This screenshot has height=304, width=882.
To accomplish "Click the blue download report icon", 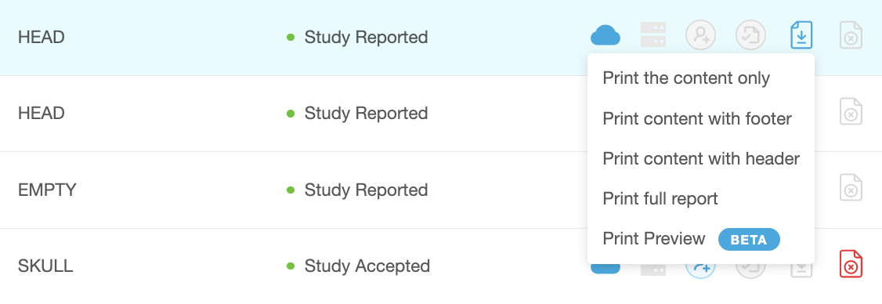I will [x=801, y=35].
